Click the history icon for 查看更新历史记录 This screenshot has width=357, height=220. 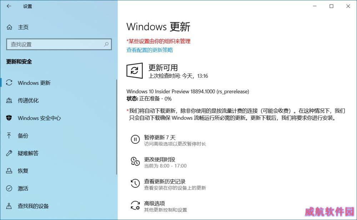click(x=135, y=183)
